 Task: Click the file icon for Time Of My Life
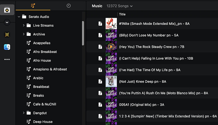pos(100,70)
